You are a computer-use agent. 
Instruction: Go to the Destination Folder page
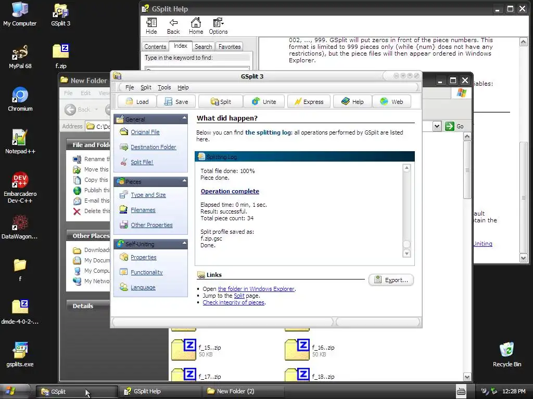(154, 147)
